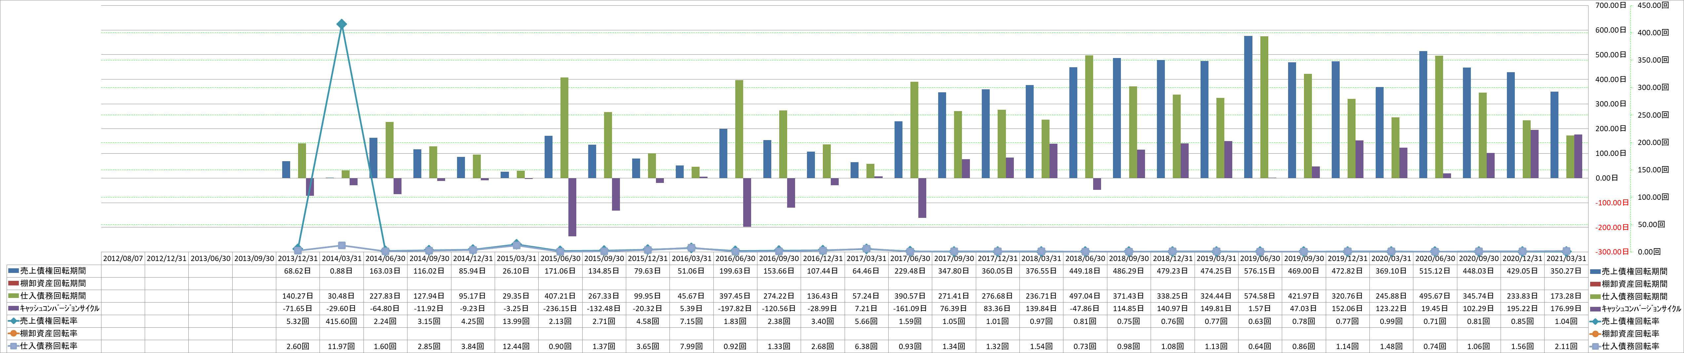Screen dimensions: 1684x353
Task: Click the cell showing -236.15日
Action: pos(560,309)
